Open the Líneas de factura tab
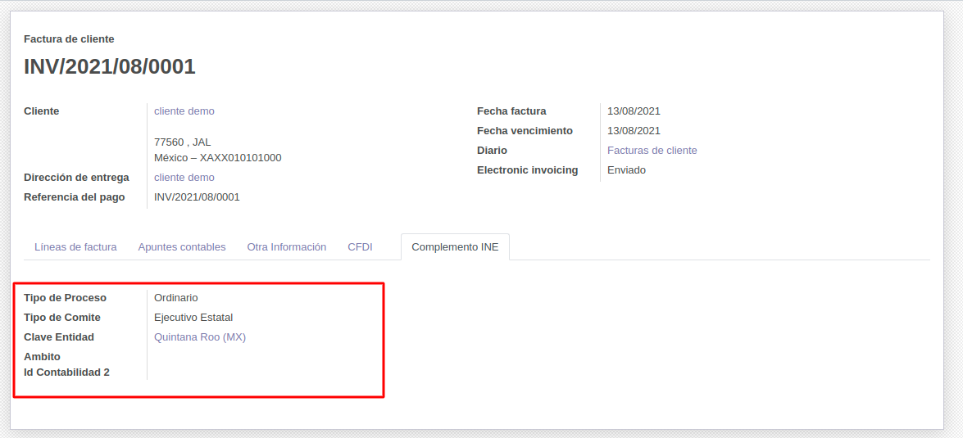The height and width of the screenshot is (438, 963). pyautogui.click(x=75, y=246)
